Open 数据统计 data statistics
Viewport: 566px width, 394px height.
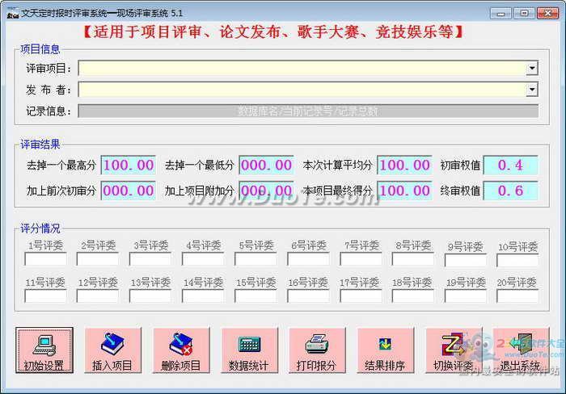coord(249,350)
